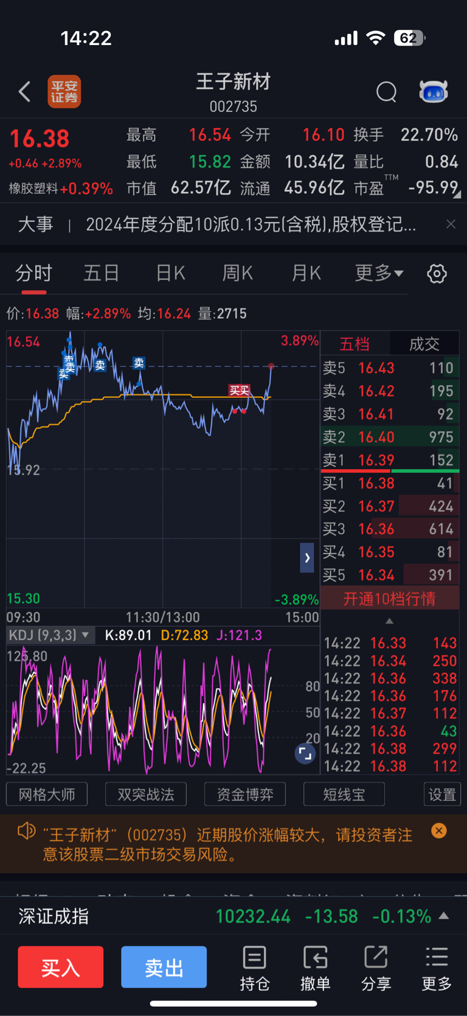
Task: Select 卖5 price 16.43 row
Action: [390, 368]
